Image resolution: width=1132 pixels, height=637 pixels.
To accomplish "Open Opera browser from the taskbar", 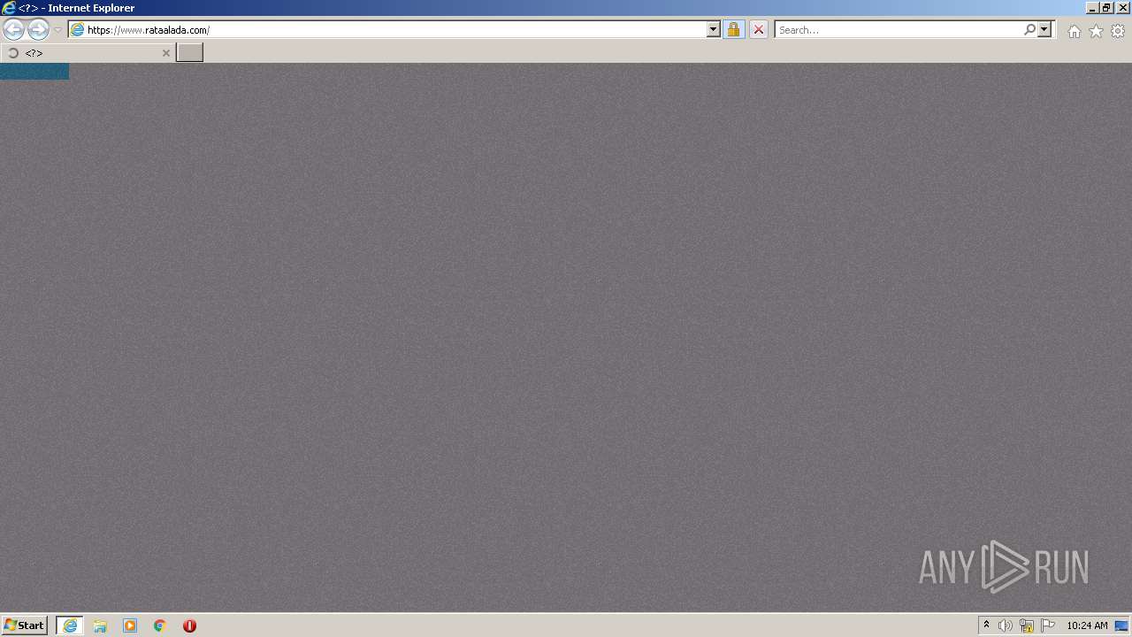I will (189, 625).
